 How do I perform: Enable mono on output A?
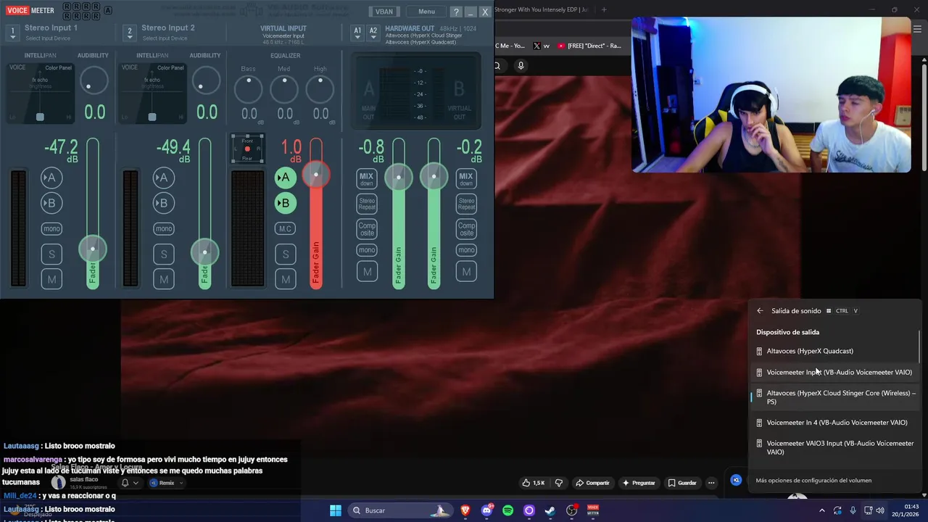pyautogui.click(x=367, y=250)
